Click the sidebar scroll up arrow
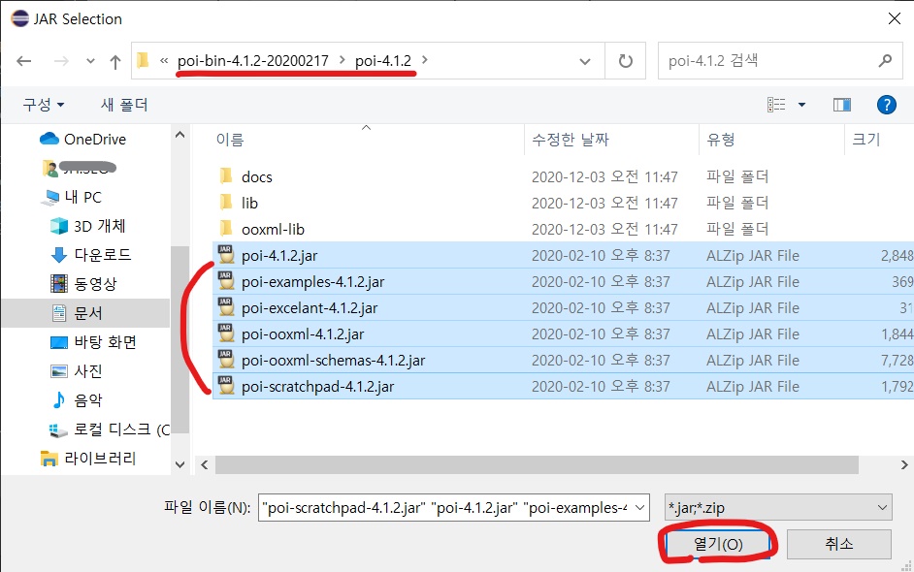The width and height of the screenshot is (914, 572). tap(180, 135)
